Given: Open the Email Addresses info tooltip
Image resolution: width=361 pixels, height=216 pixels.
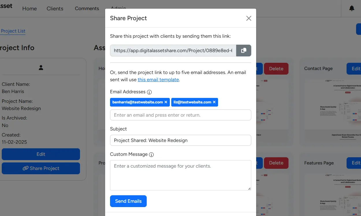Looking at the screenshot, I should 149,92.
